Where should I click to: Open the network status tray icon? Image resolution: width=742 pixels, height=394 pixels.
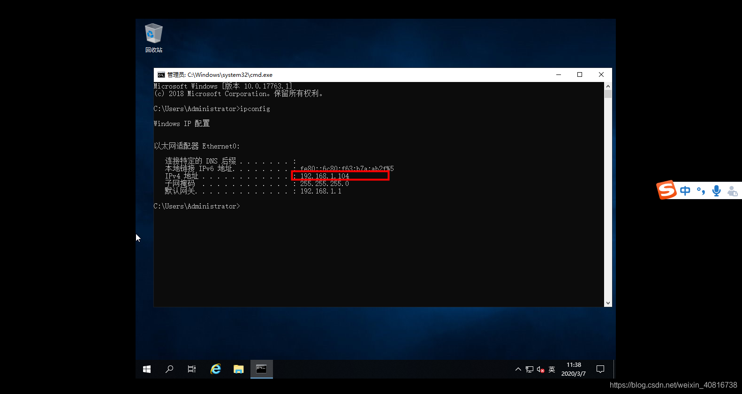point(530,369)
